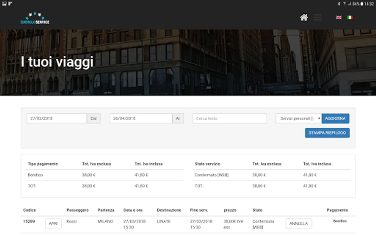Open the hamburger menu icon
This screenshot has width=376, height=235.
click(x=318, y=17)
